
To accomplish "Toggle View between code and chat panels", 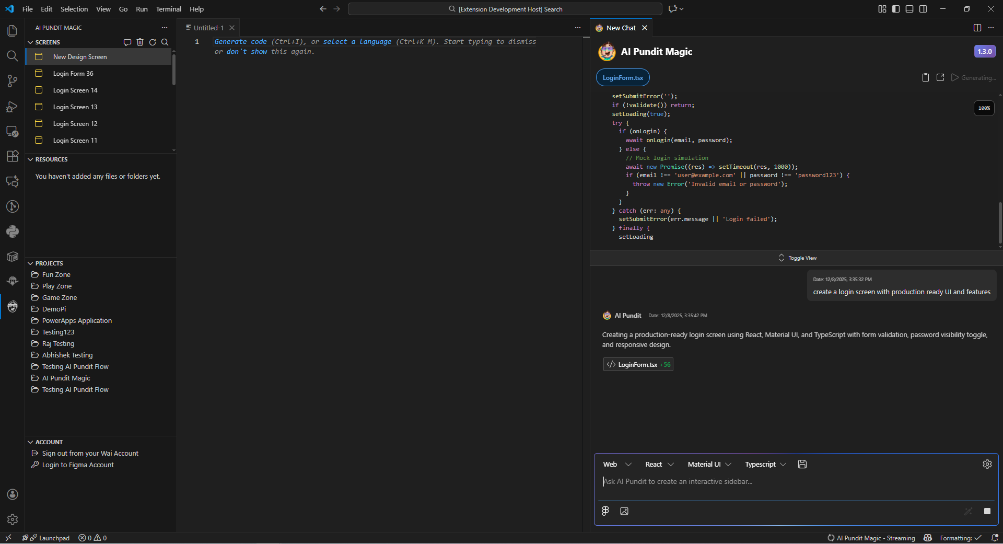I will (x=797, y=258).
